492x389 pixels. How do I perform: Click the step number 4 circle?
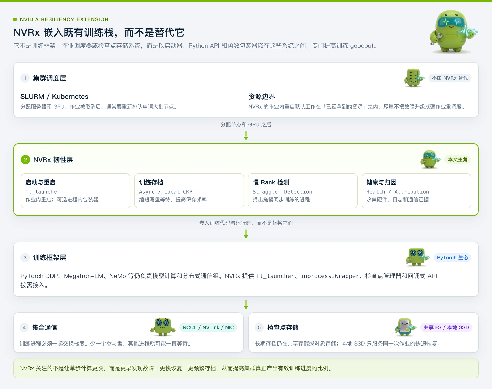tap(24, 327)
